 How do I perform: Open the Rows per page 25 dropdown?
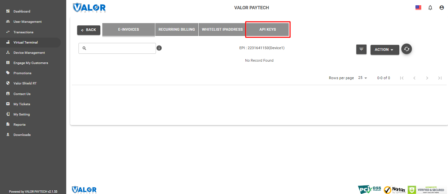click(x=363, y=78)
